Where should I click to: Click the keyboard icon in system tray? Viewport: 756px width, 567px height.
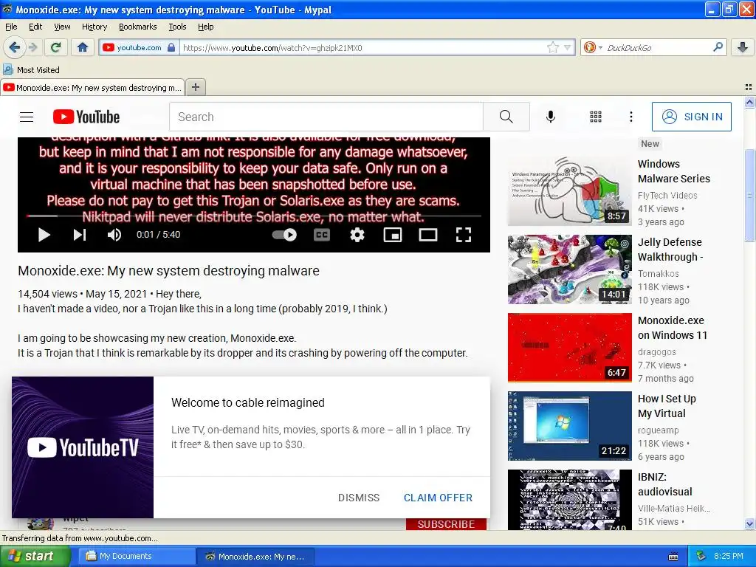coord(673,557)
